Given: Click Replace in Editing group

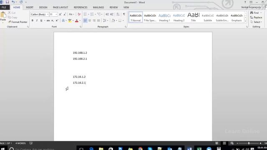Looking at the screenshot, I should tap(256, 17).
